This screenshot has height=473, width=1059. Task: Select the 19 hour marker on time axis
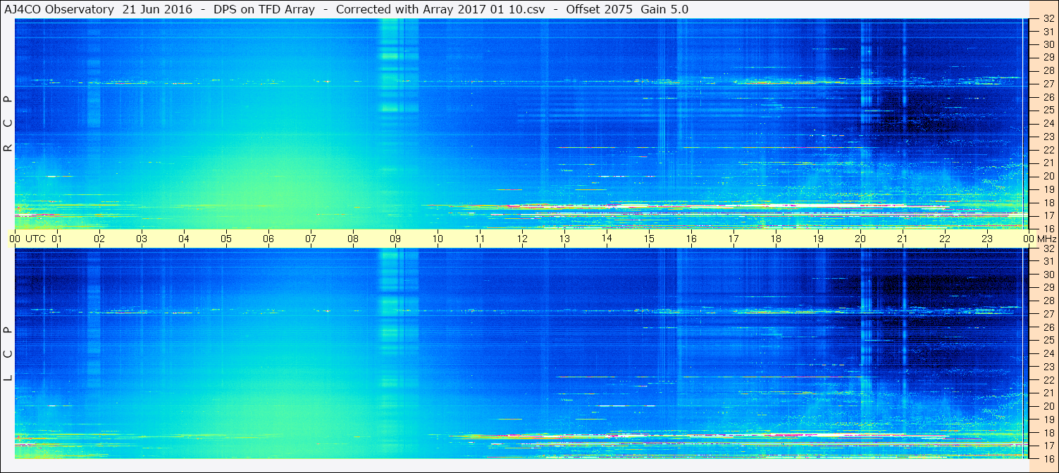[x=818, y=239]
